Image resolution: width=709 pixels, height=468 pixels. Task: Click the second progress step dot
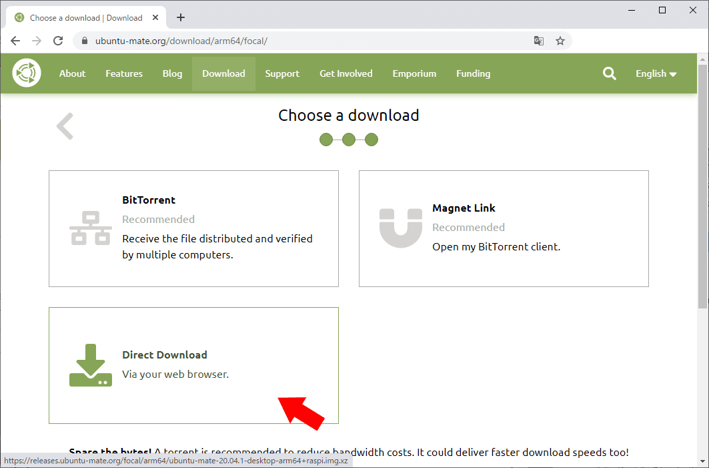349,140
